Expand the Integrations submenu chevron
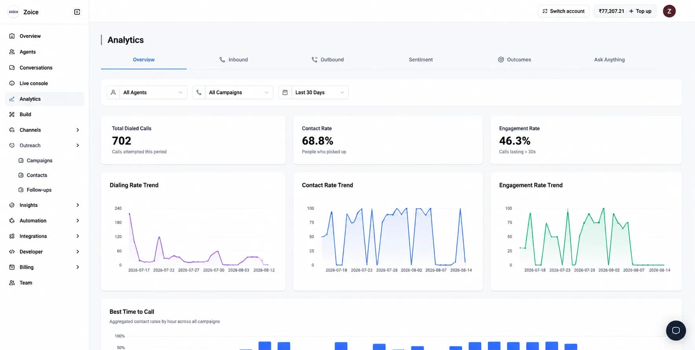The width and height of the screenshot is (695, 350). [x=77, y=236]
